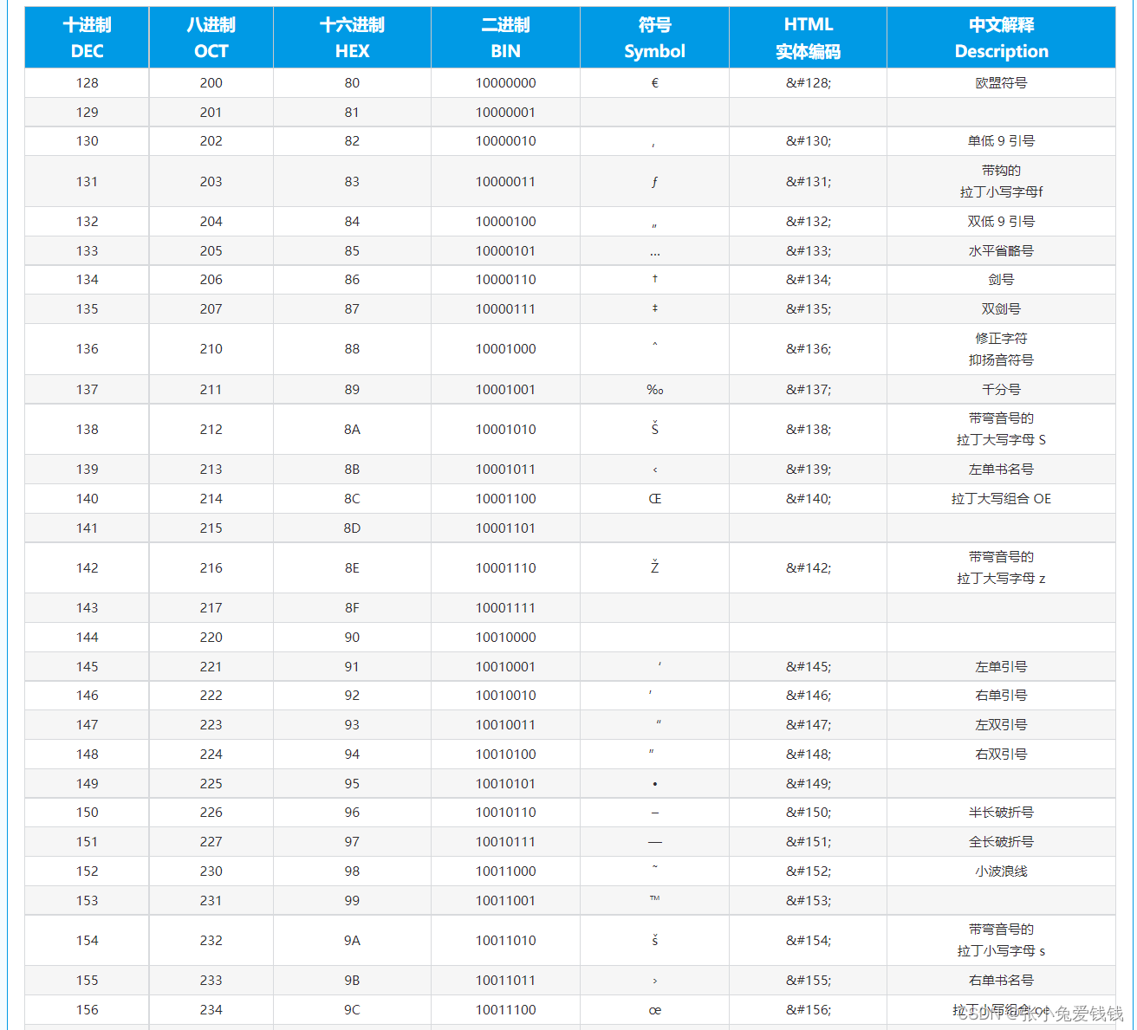Image resolution: width=1137 pixels, height=1030 pixels.
Task: Select the decimal value 128 cell
Action: pos(87,83)
